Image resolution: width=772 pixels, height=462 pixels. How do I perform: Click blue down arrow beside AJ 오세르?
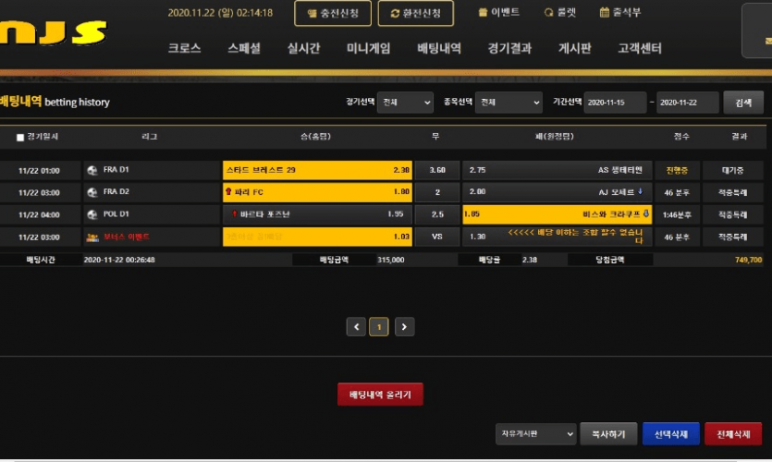coord(640,191)
